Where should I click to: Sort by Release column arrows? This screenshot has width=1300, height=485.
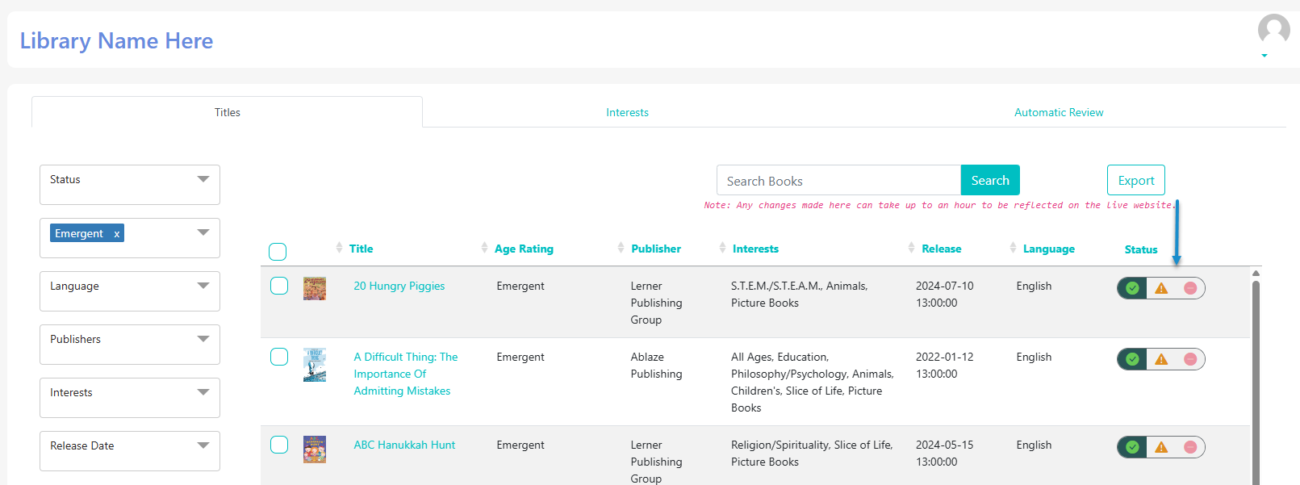click(x=911, y=248)
